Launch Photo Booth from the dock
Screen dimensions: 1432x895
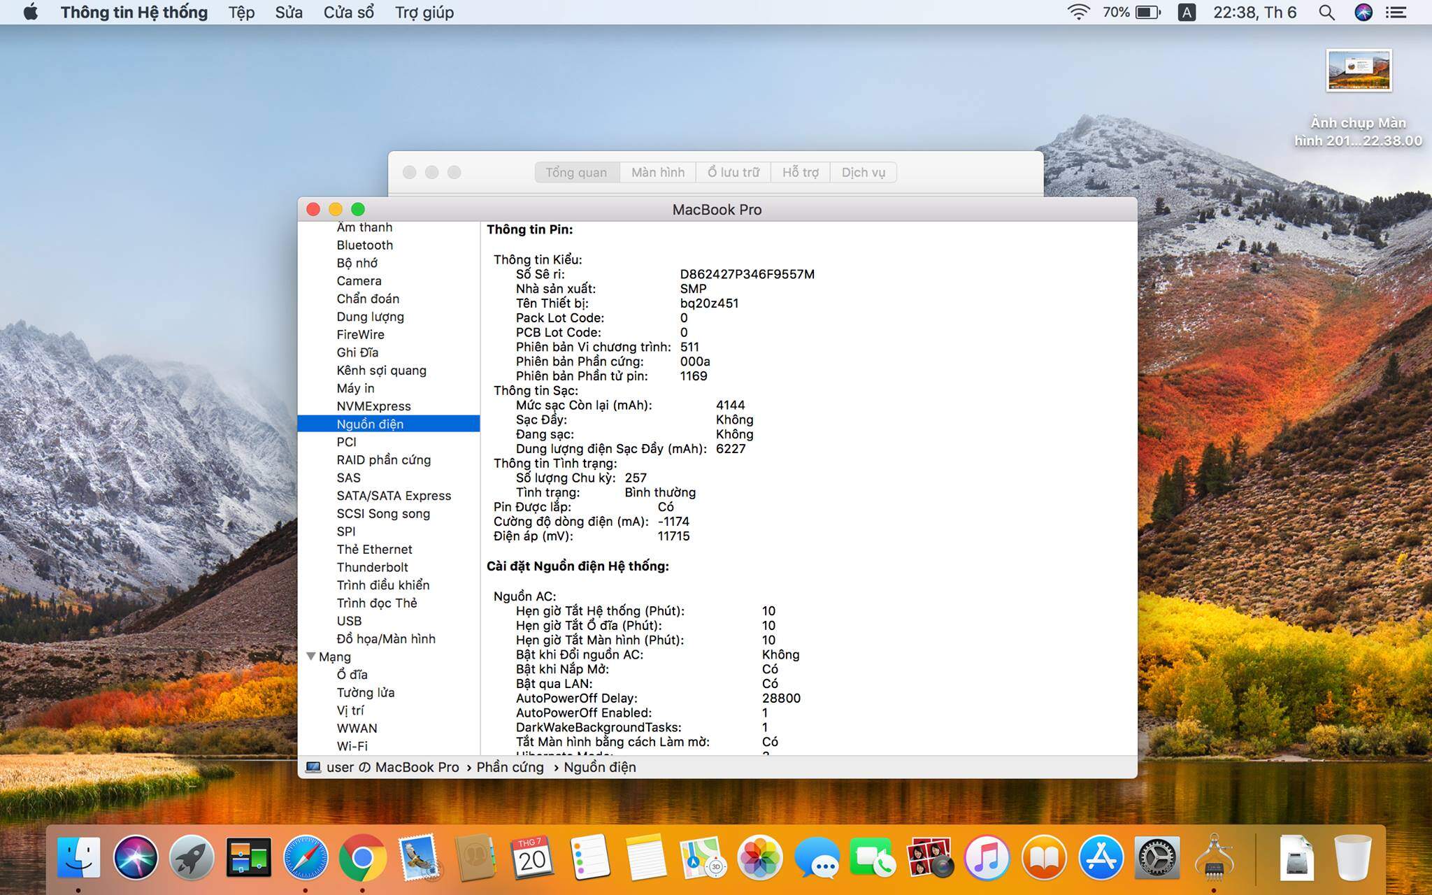click(x=929, y=857)
